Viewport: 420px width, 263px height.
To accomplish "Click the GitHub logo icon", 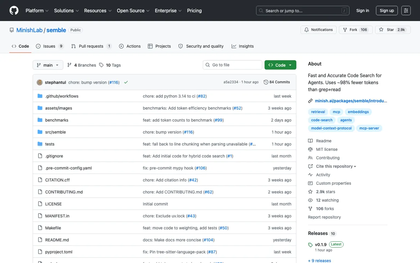I will [14, 11].
